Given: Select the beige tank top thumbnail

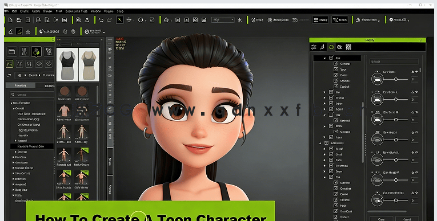Looking at the screenshot, I should [89, 64].
